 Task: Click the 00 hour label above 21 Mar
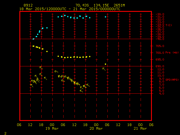[x=140, y=125]
